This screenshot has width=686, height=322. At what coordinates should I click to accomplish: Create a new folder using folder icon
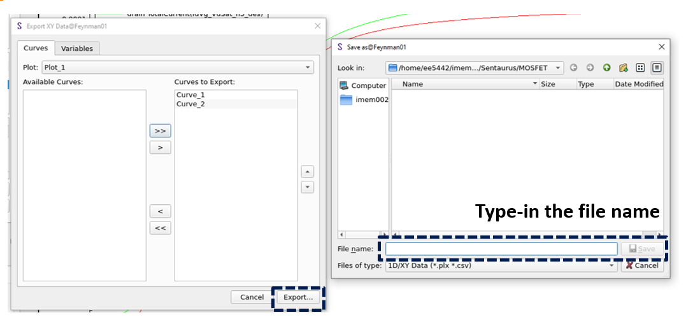coord(624,67)
